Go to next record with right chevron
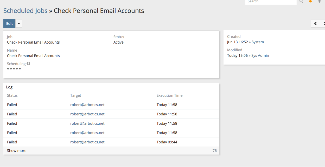The image size is (325, 167). point(323,24)
